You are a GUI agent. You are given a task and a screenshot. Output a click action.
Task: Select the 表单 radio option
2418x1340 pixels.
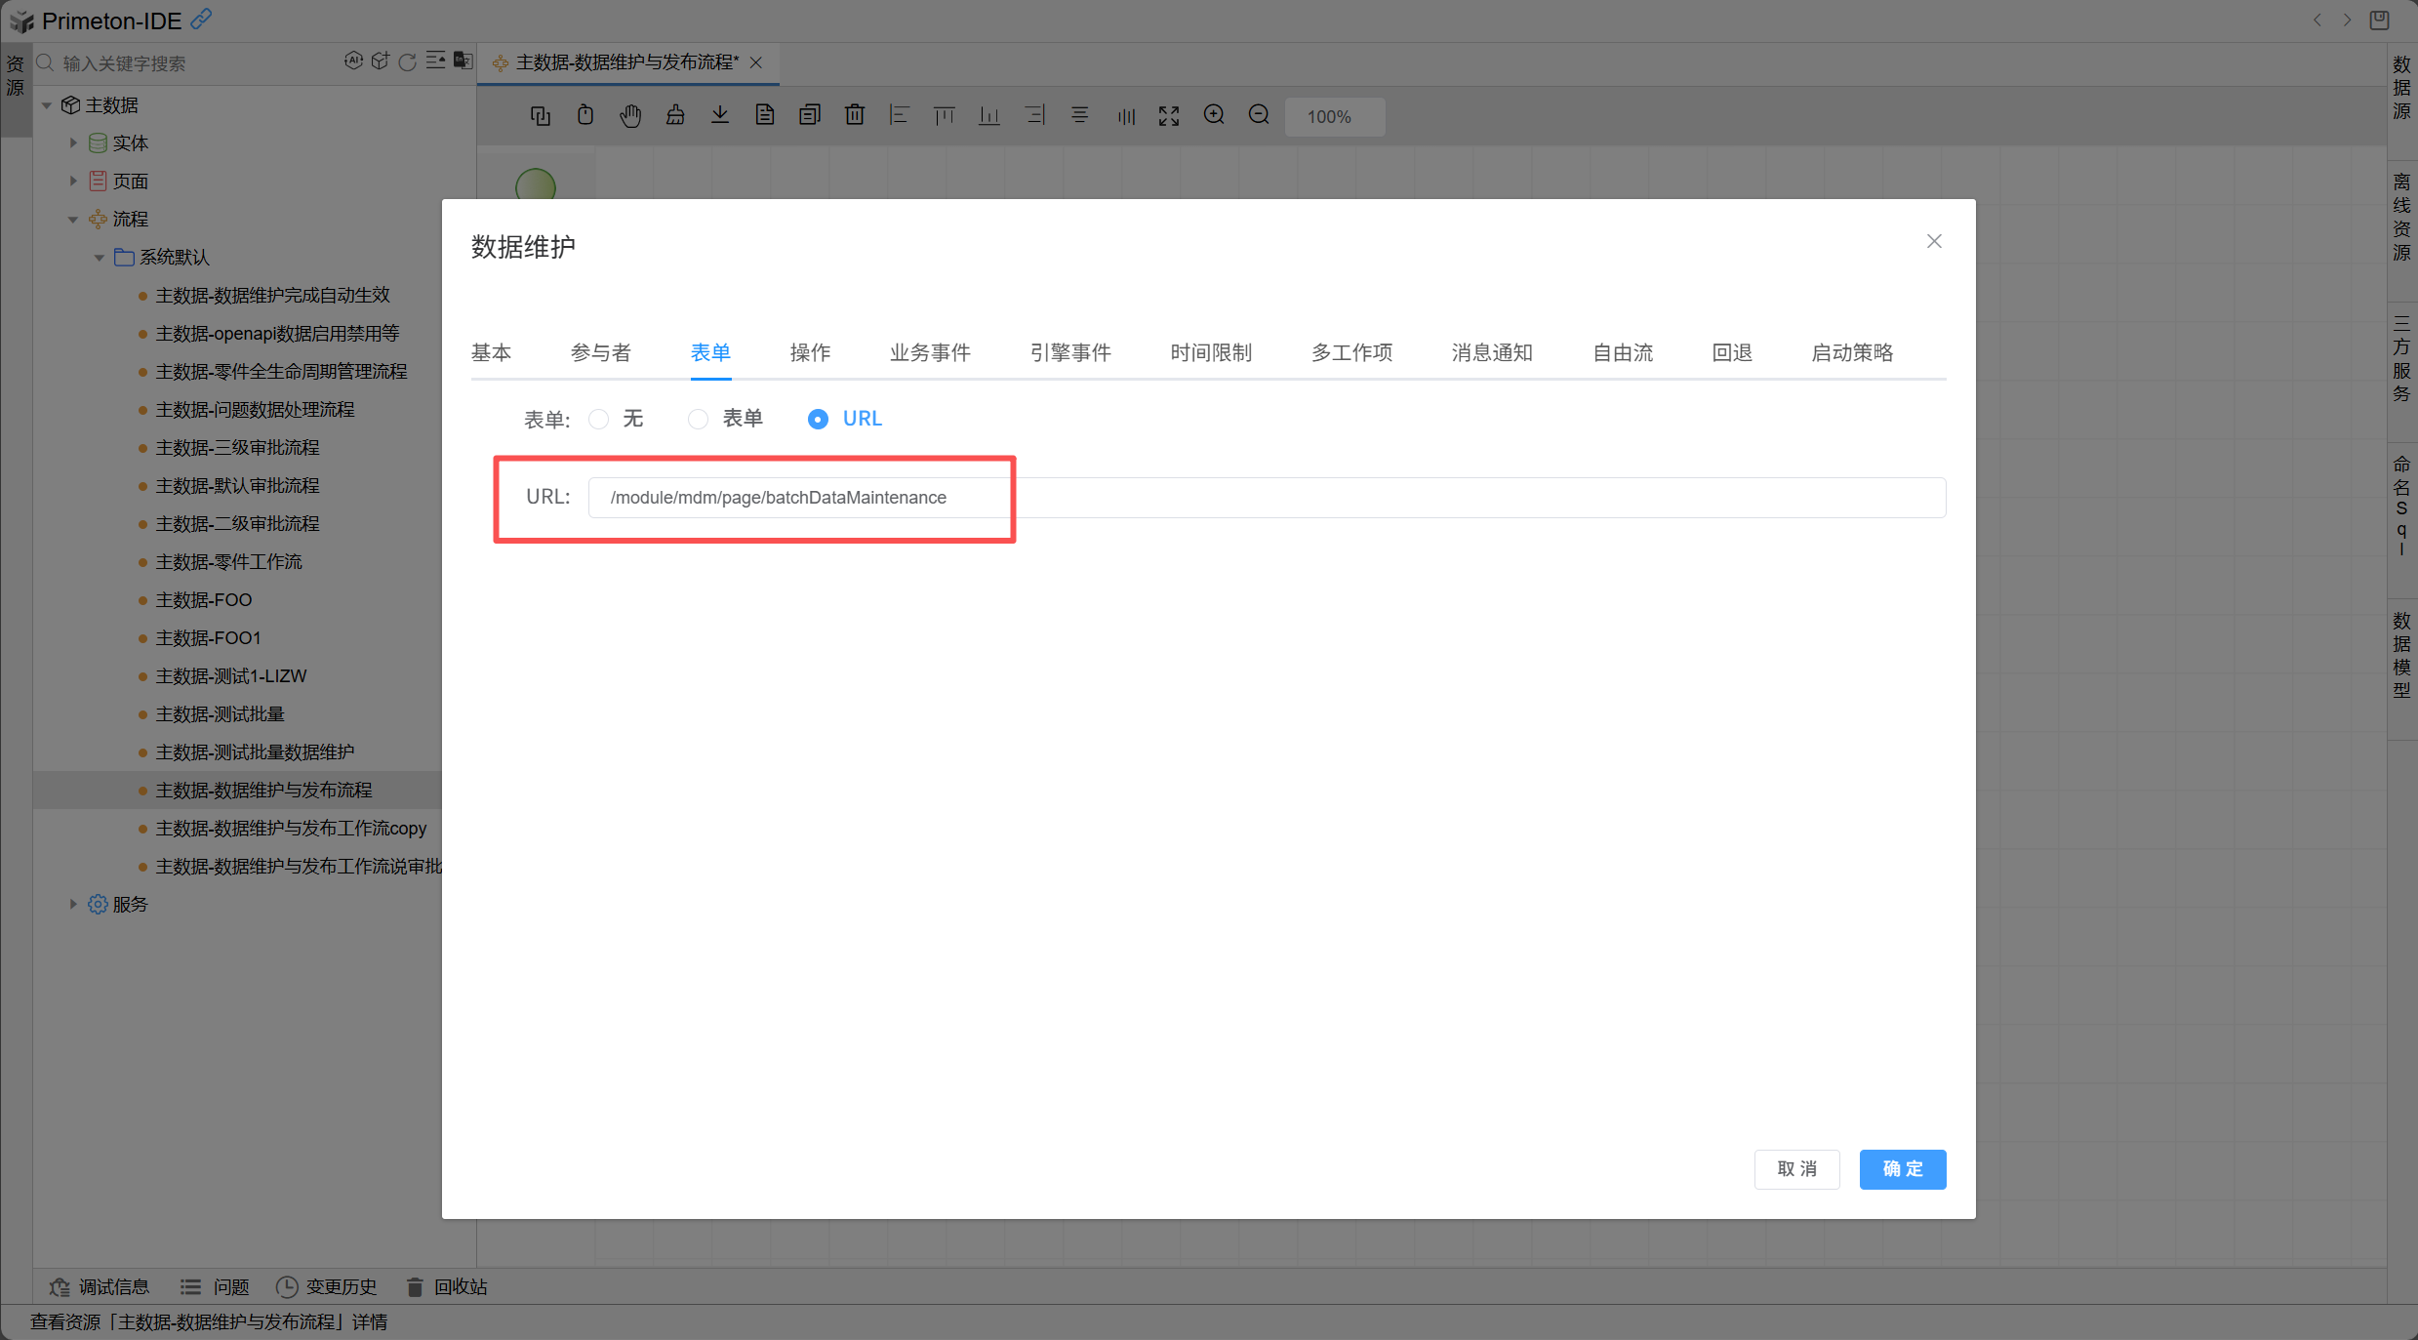click(x=698, y=419)
